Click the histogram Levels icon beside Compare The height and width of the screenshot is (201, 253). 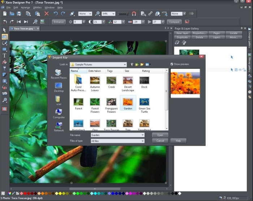click(x=187, y=22)
